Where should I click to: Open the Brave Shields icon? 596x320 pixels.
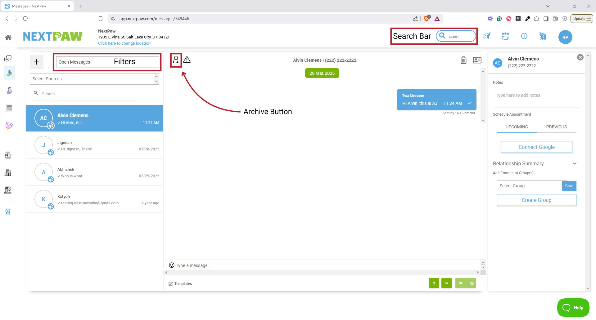click(427, 19)
